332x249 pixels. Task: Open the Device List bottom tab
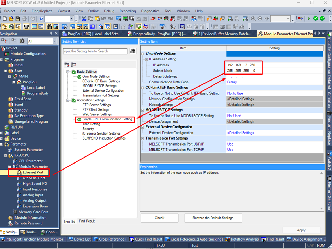pos(79,239)
